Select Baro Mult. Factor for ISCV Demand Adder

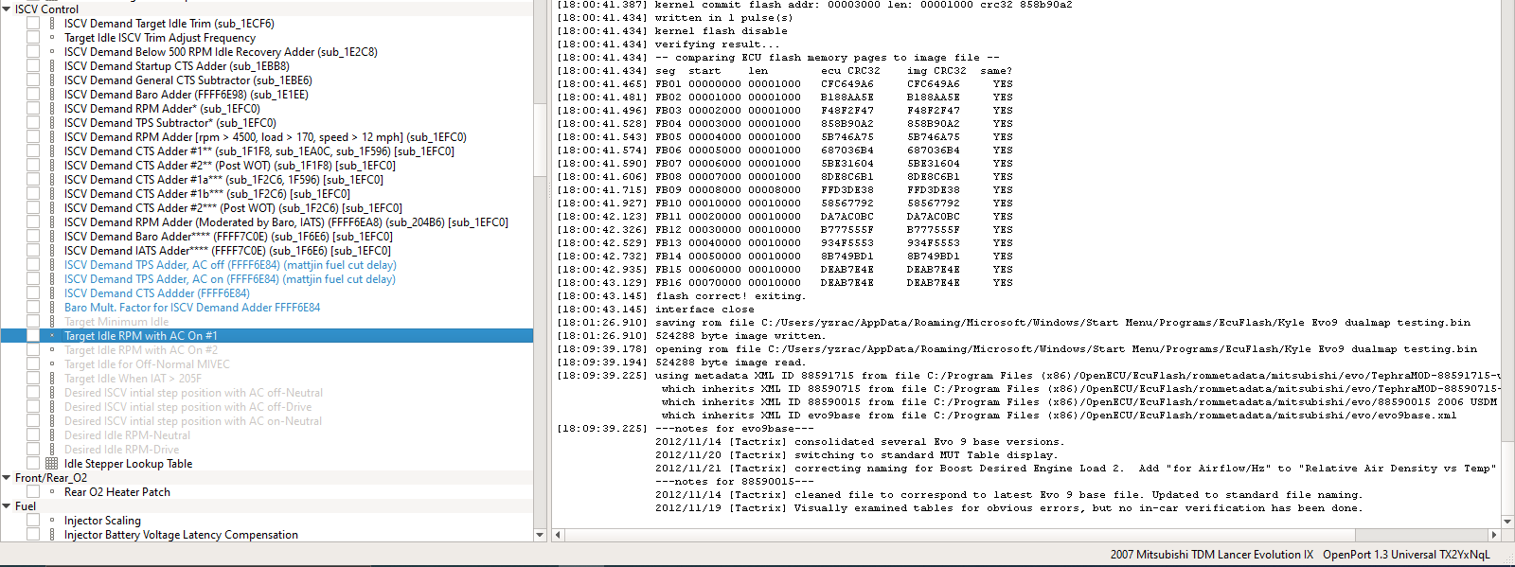[191, 308]
